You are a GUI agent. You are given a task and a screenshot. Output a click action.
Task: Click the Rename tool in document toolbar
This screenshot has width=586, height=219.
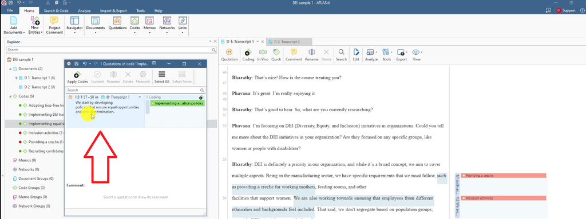(311, 55)
